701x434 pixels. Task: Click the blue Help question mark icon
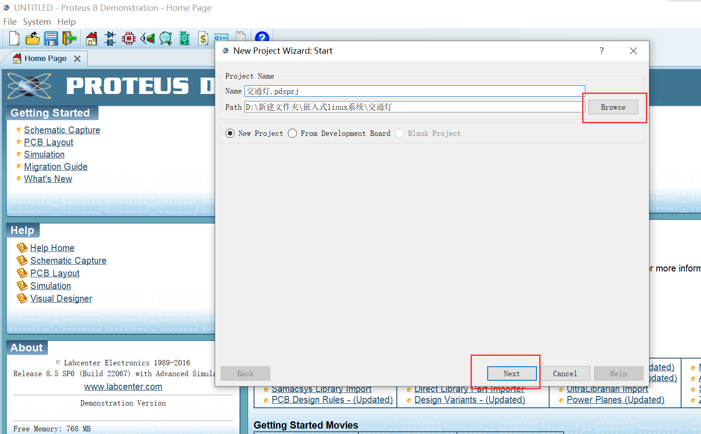262,37
